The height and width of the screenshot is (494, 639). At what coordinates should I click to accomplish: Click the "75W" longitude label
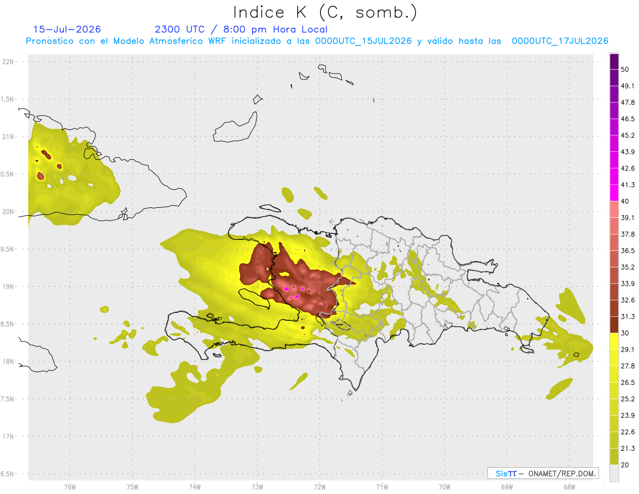pos(133,487)
